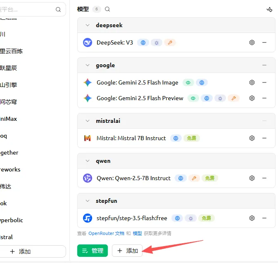Viewport: 278px width, 263px height.
Task: Click the DeepSeek whale logo
Action: coord(88,42)
